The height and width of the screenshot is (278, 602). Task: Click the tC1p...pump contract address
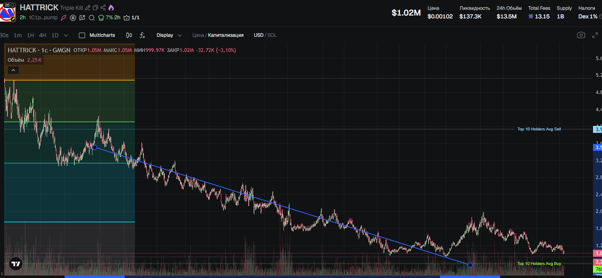click(43, 18)
